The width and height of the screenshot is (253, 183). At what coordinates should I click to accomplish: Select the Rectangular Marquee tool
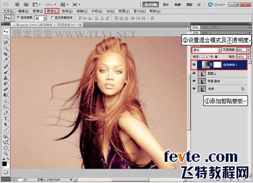tap(6, 37)
